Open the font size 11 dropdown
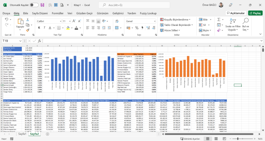 [x=70, y=21]
